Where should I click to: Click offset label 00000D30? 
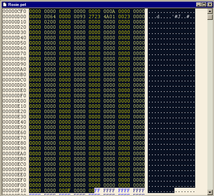[14, 32]
